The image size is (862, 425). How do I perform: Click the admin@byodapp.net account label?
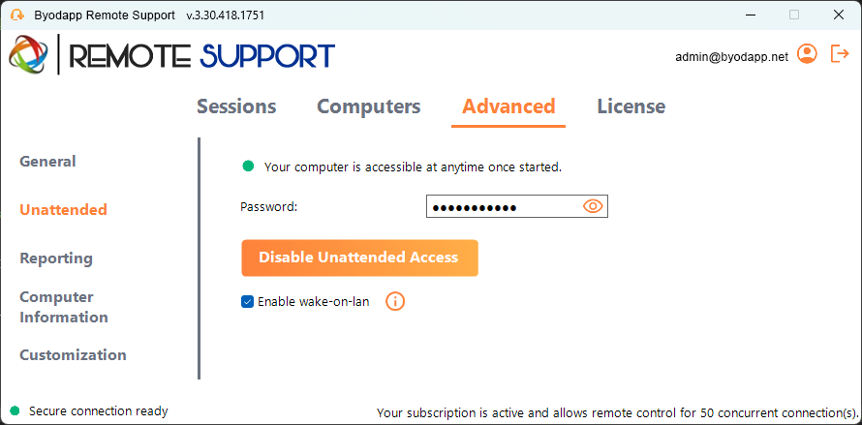pos(731,56)
